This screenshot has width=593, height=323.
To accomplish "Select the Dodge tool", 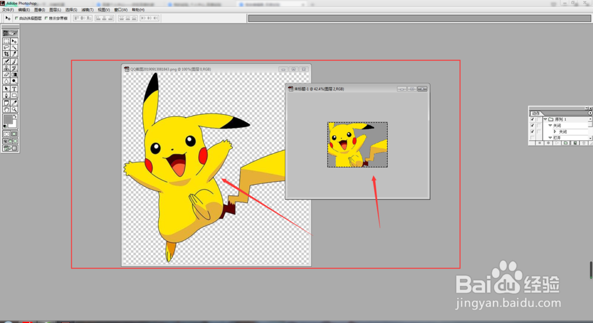I will [14, 80].
